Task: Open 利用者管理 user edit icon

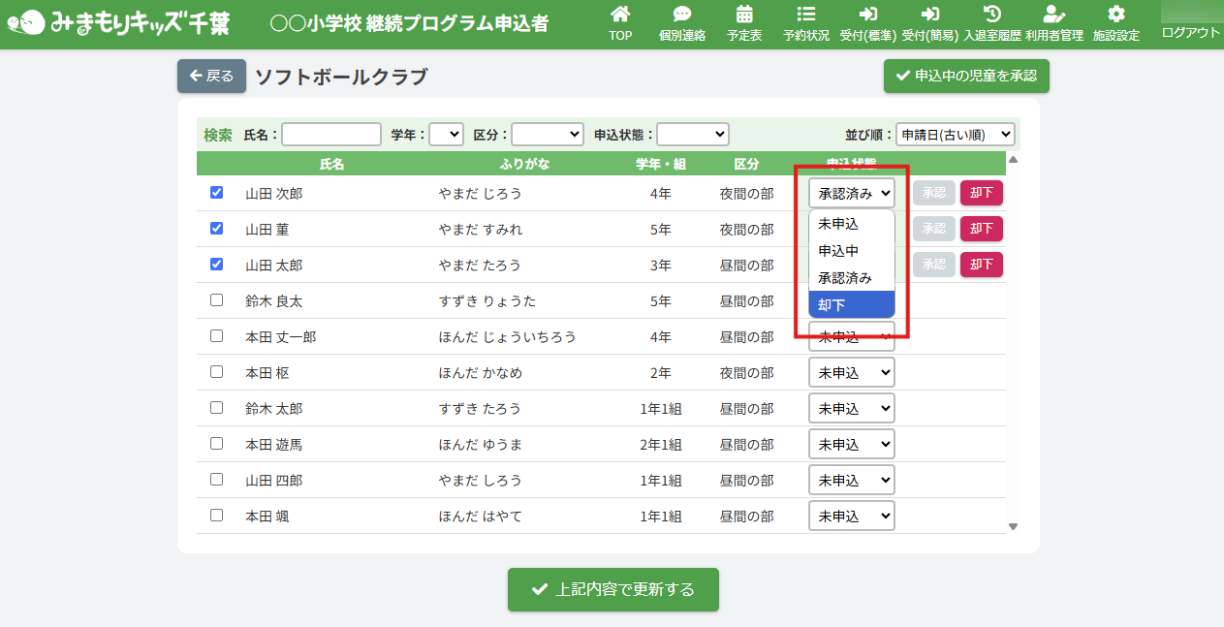Action: click(x=1053, y=15)
